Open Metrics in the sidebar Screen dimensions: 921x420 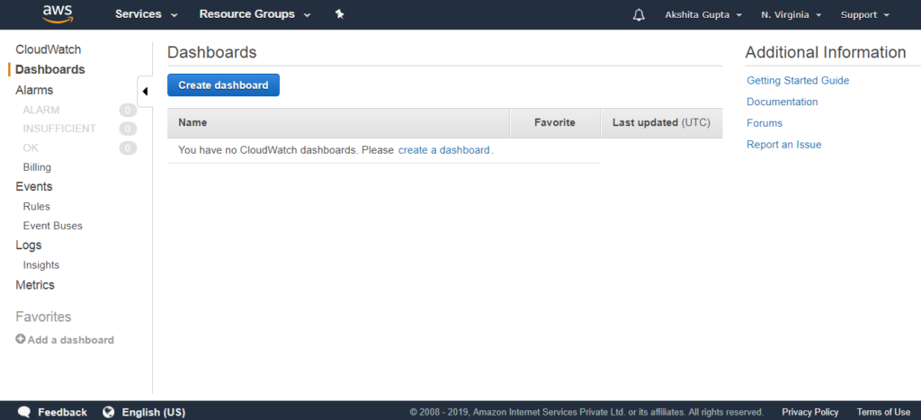[x=35, y=285]
